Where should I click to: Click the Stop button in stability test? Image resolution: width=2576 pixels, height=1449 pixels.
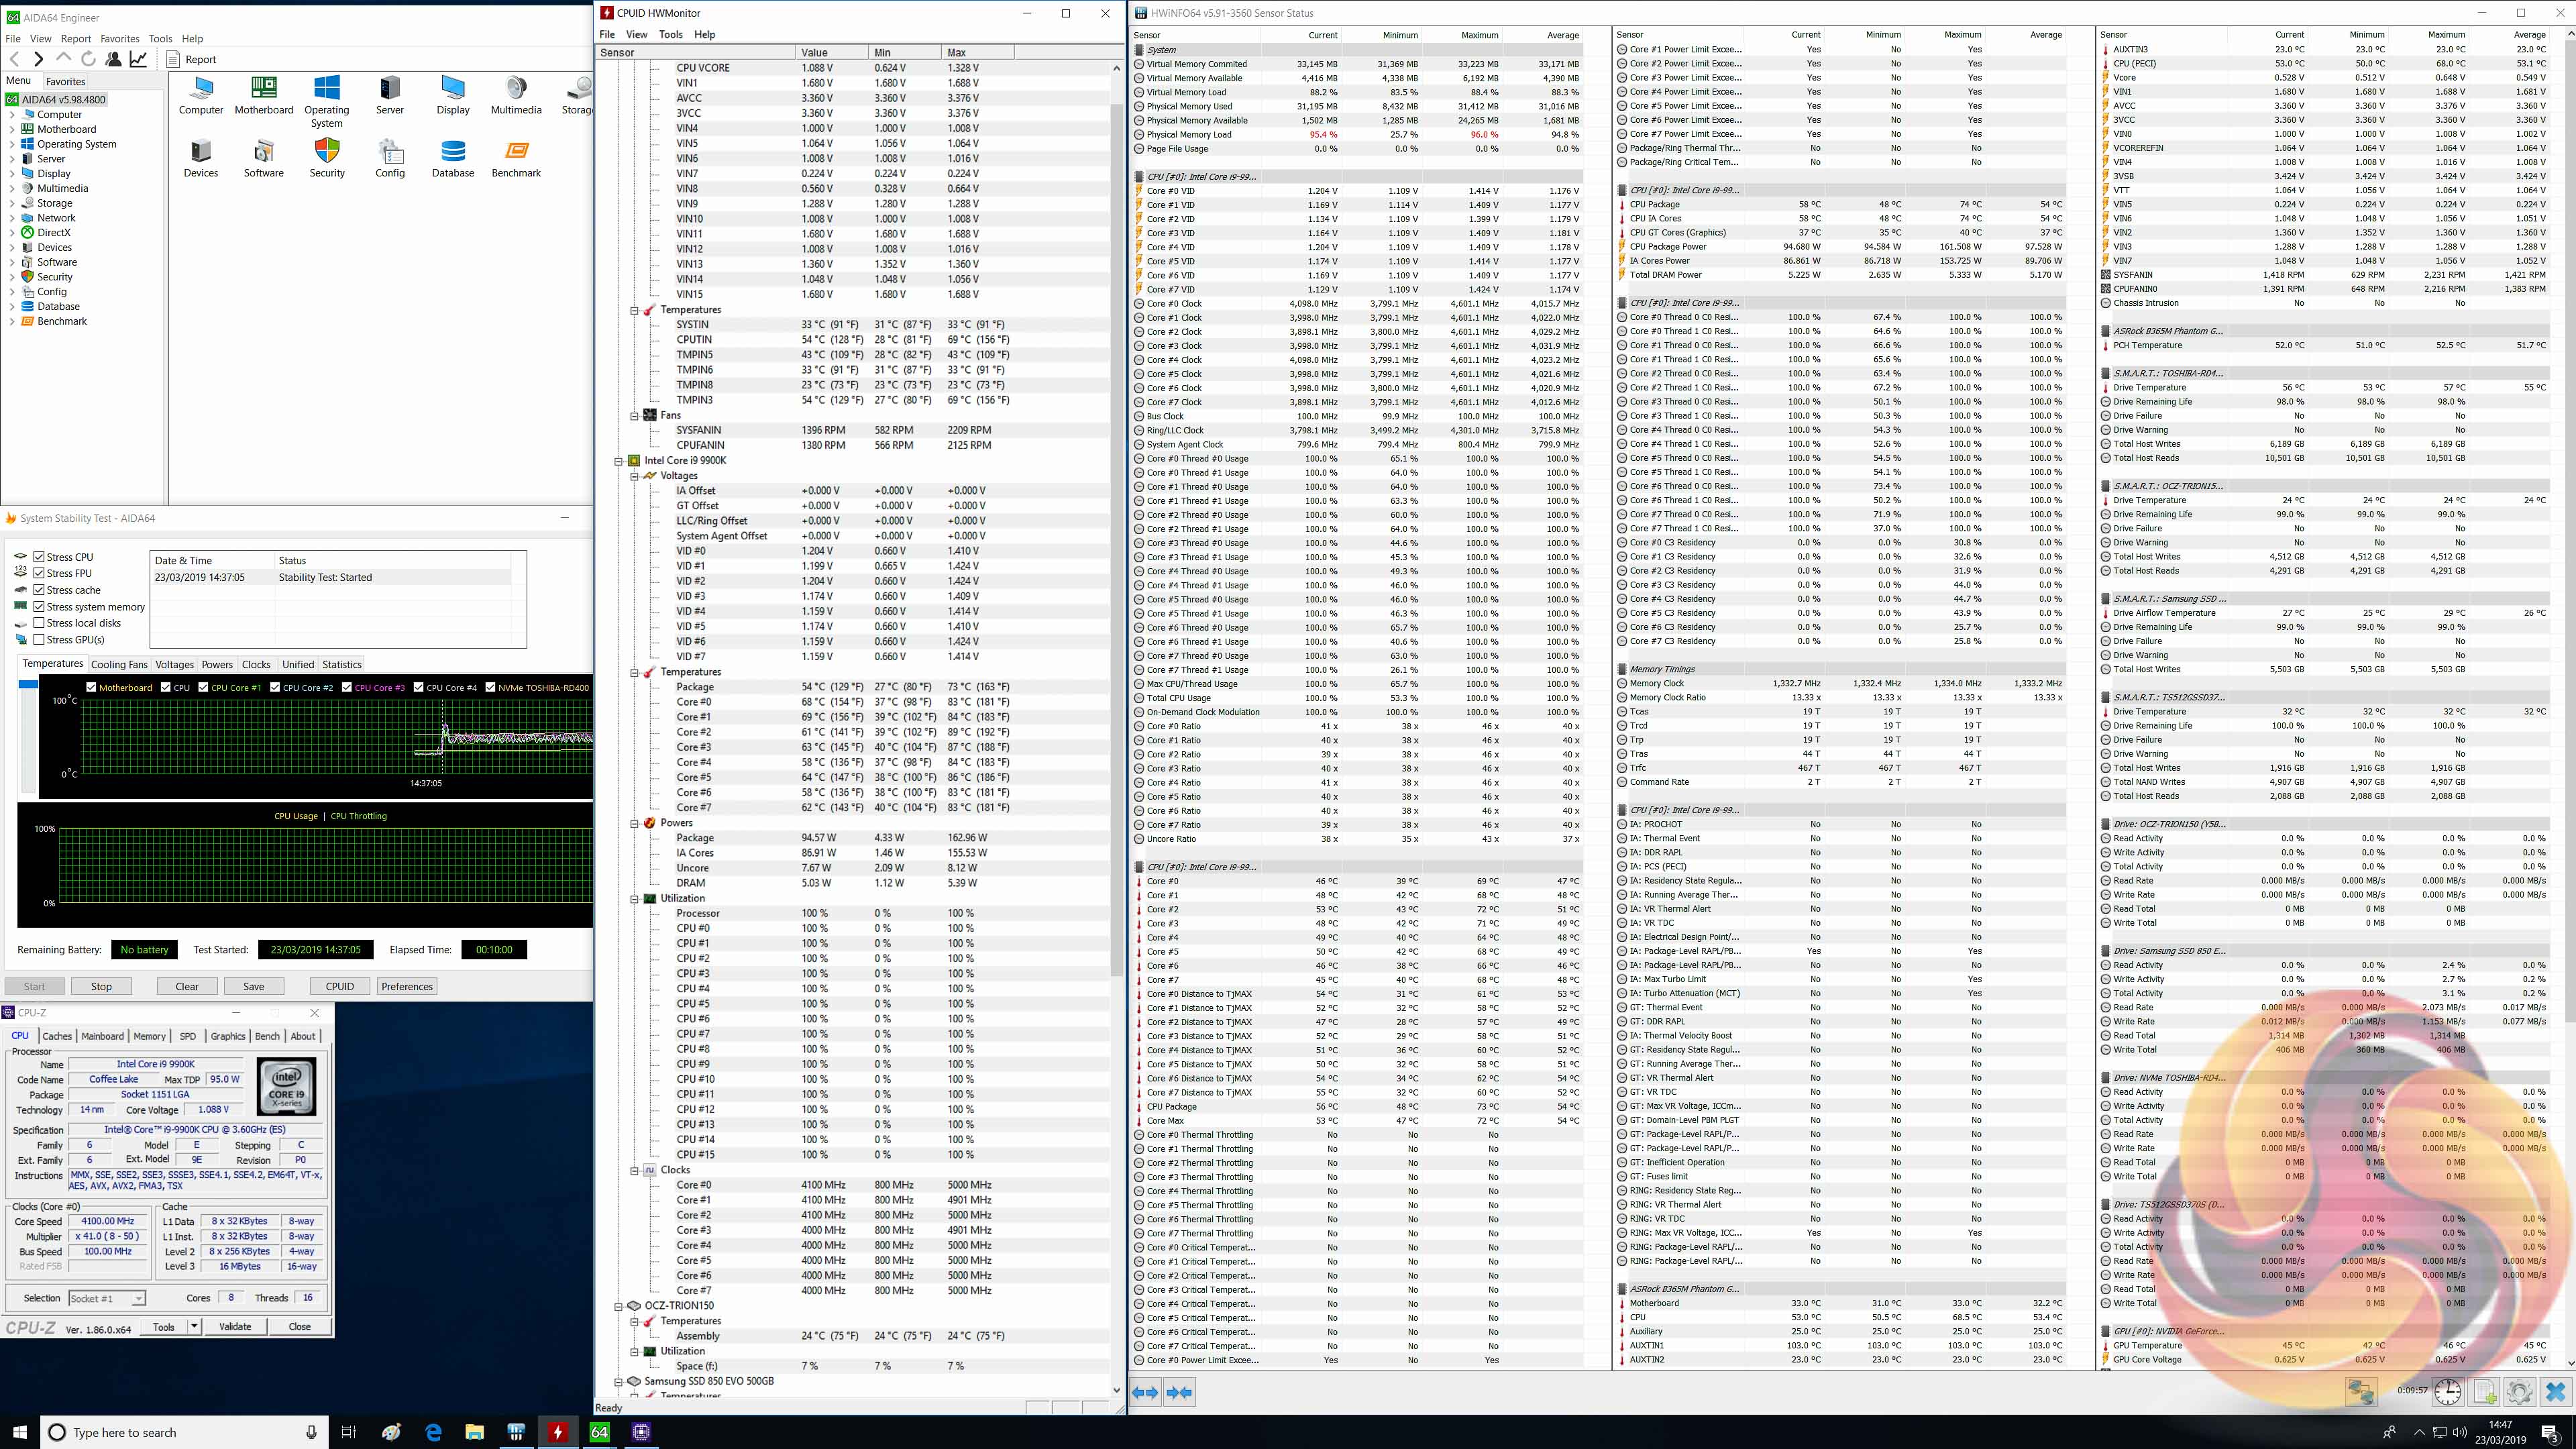click(x=101, y=986)
